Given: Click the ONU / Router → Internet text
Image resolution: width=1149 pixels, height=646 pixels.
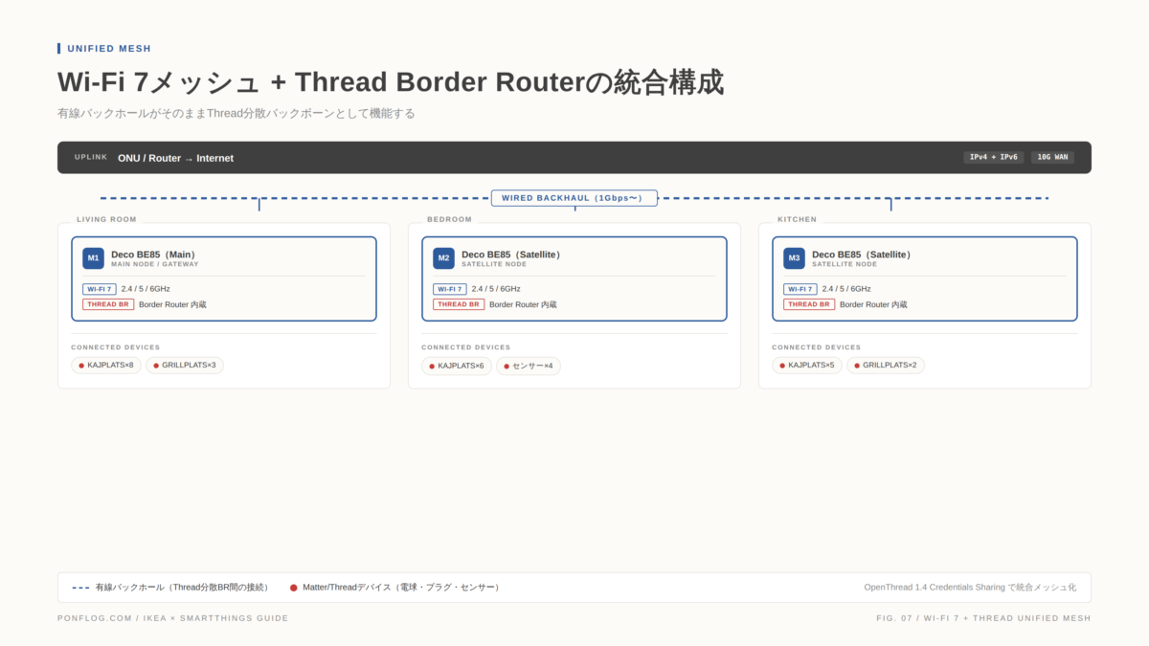Looking at the screenshot, I should click(176, 158).
